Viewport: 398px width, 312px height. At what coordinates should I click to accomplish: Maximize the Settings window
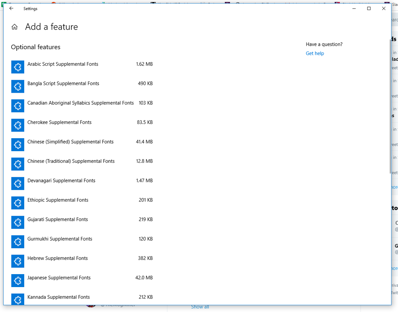click(369, 9)
